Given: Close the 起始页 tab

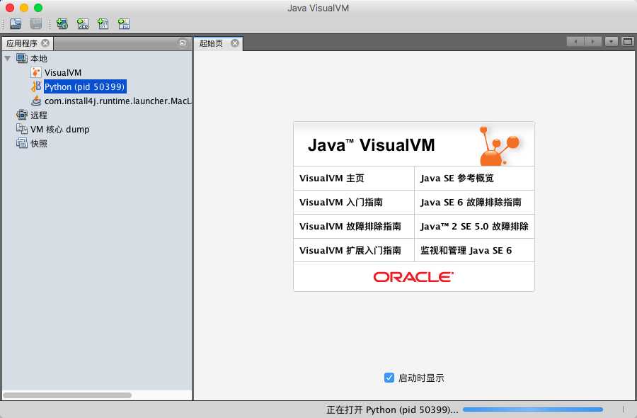Looking at the screenshot, I should [x=235, y=43].
